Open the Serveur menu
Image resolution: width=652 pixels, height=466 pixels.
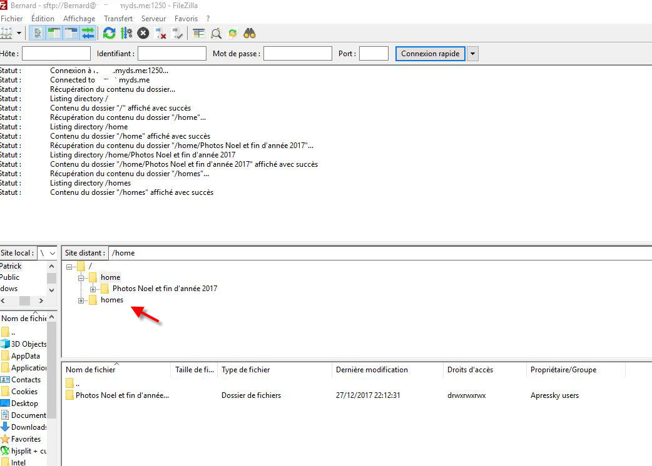(x=153, y=19)
